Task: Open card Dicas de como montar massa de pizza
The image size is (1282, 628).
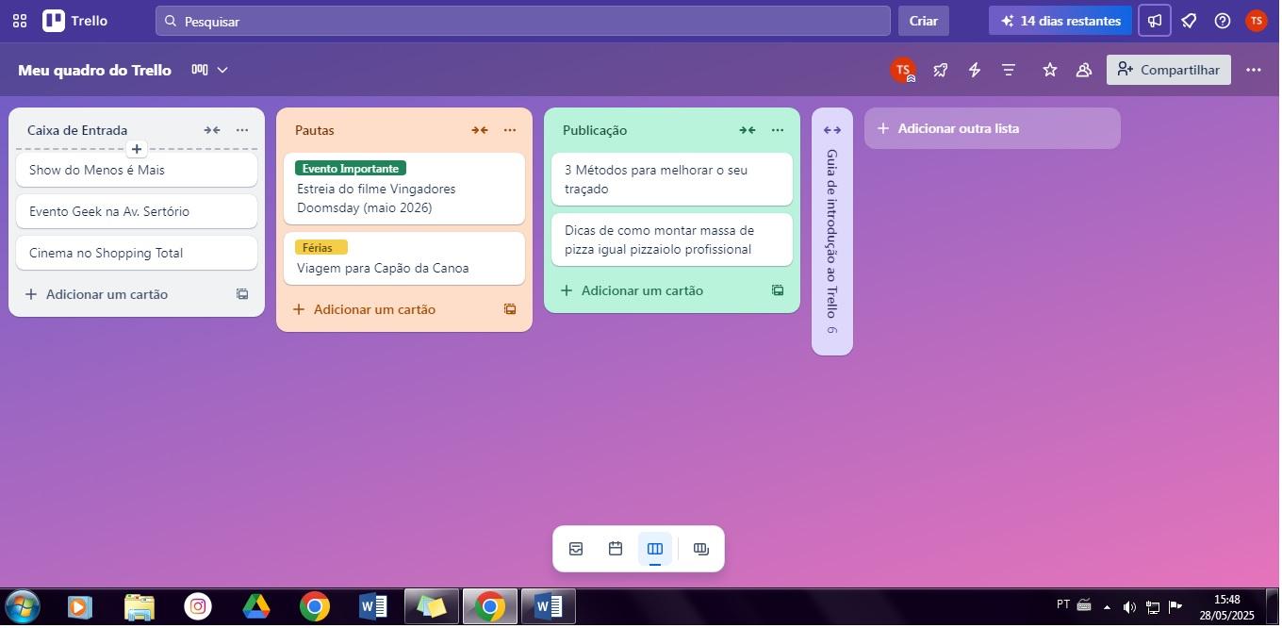Action: [x=672, y=240]
